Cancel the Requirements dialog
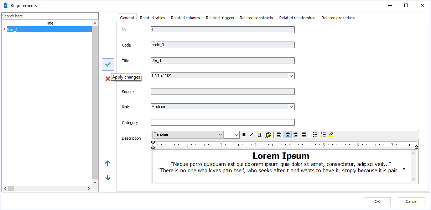 pyautogui.click(x=411, y=201)
